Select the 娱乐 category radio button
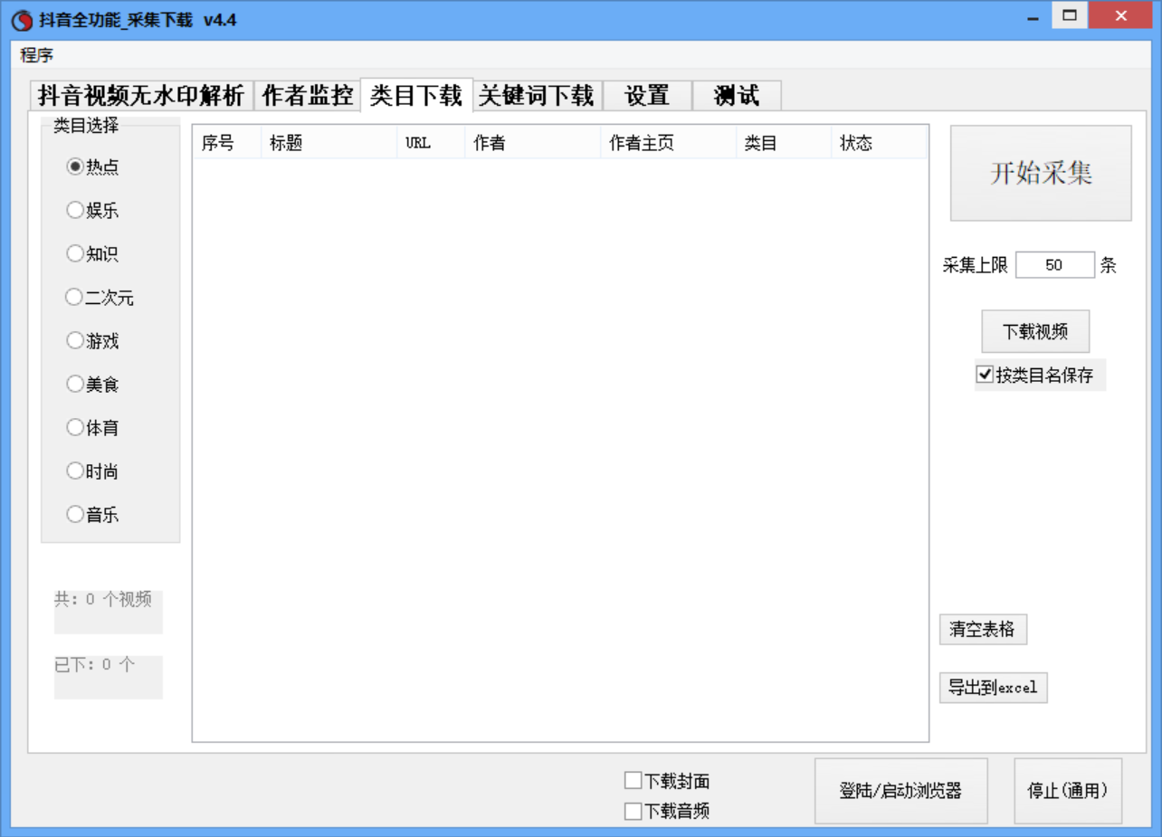 (93, 210)
